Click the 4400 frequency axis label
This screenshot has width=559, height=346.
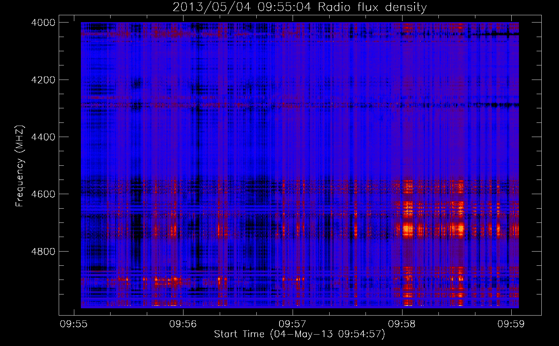43,137
